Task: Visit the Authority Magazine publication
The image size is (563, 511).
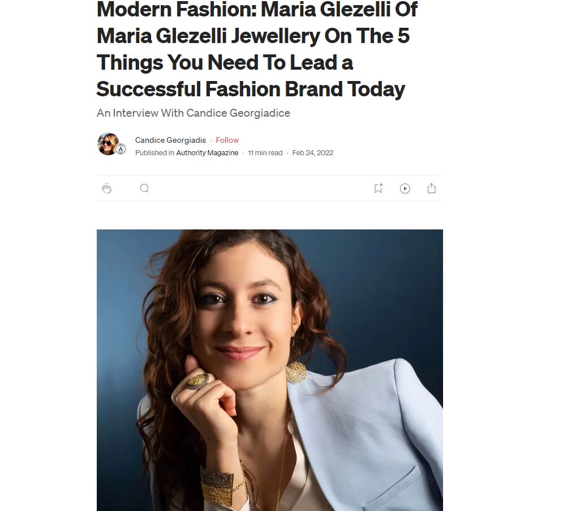Action: (x=208, y=152)
